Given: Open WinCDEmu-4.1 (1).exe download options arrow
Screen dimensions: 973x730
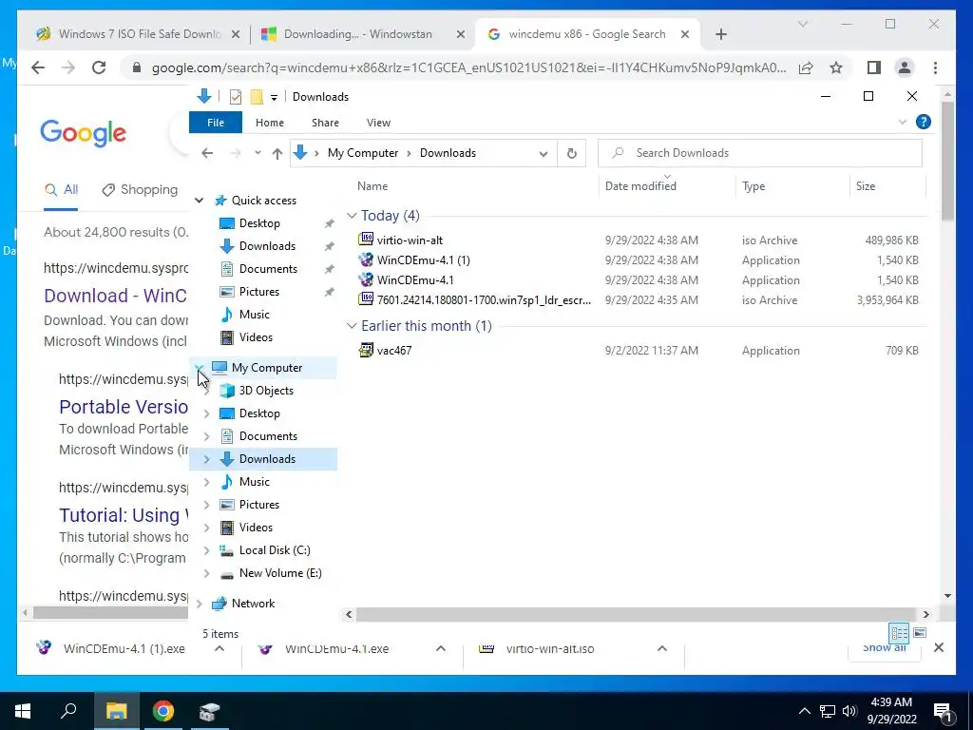Looking at the screenshot, I should tap(219, 648).
